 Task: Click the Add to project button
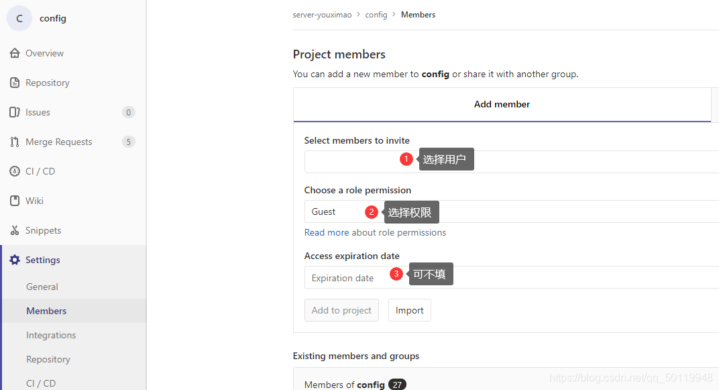pyautogui.click(x=341, y=310)
